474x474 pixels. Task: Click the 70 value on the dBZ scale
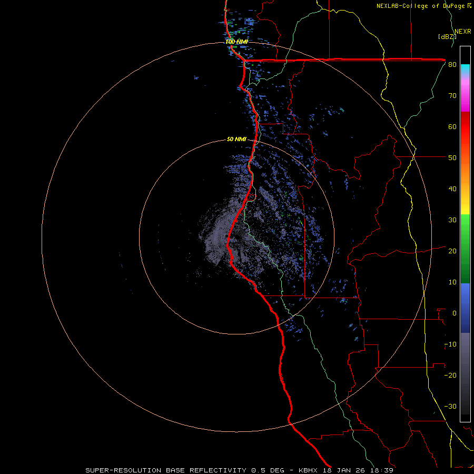452,96
